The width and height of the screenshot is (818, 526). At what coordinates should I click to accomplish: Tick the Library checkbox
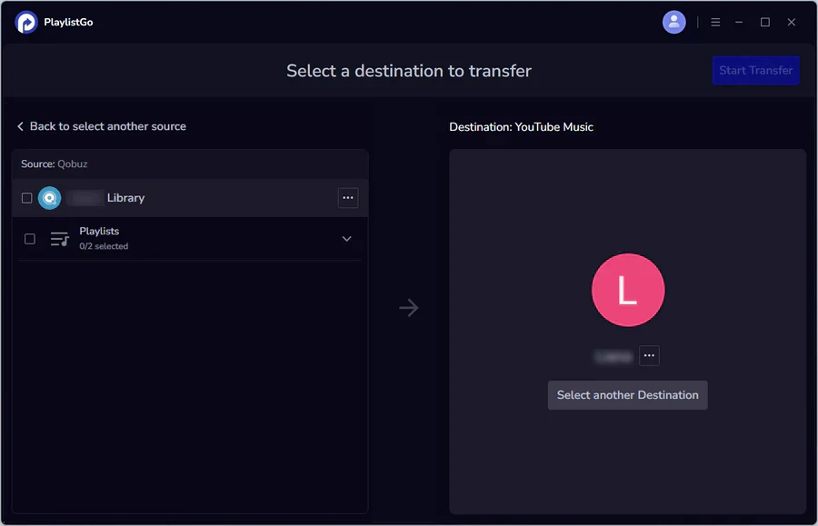[x=26, y=198]
